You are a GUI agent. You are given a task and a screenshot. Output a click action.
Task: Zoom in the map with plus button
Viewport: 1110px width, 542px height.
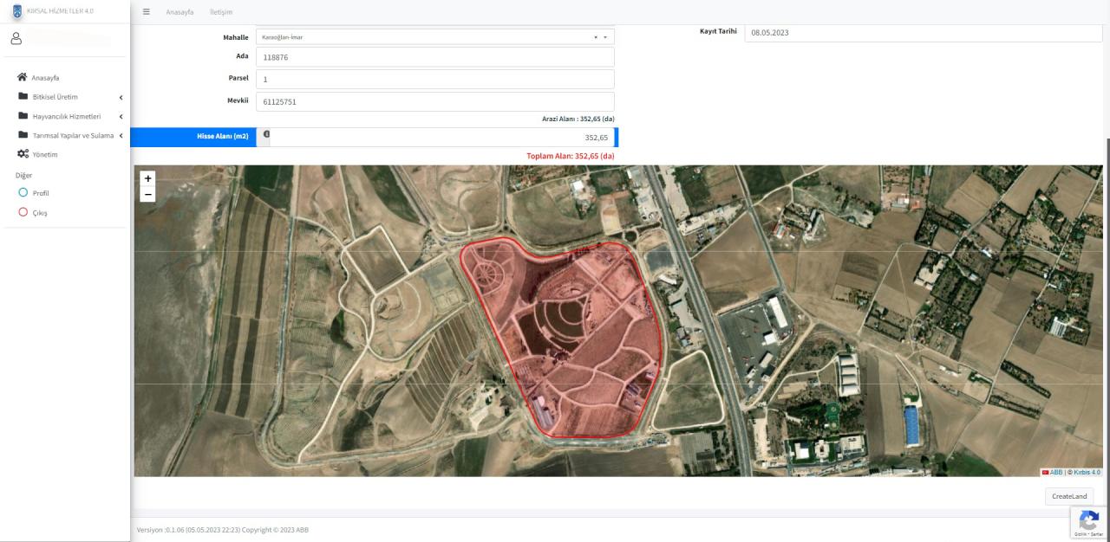click(147, 178)
